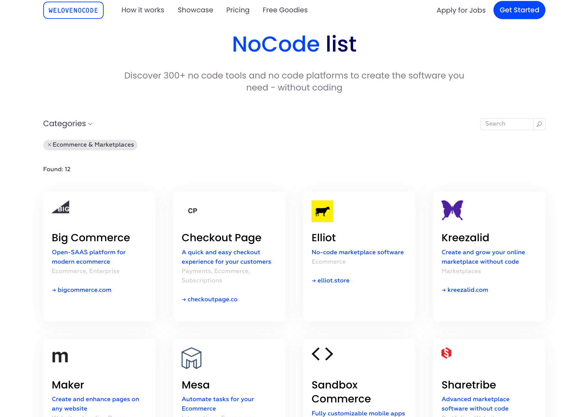The width and height of the screenshot is (586, 417).
Task: Click 'Create and enhance pages on any website'
Action: 96,404
